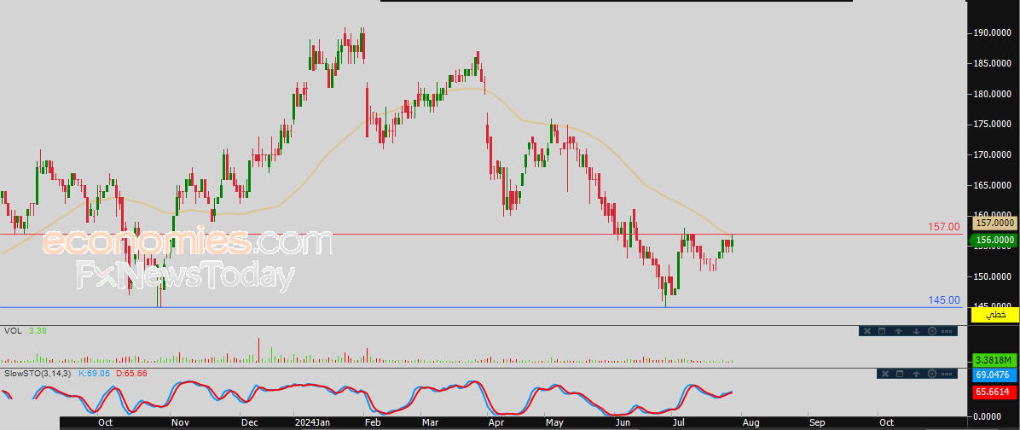This screenshot has width=1020, height=430.
Task: Move the SlowSTO panel up
Action: point(916,374)
